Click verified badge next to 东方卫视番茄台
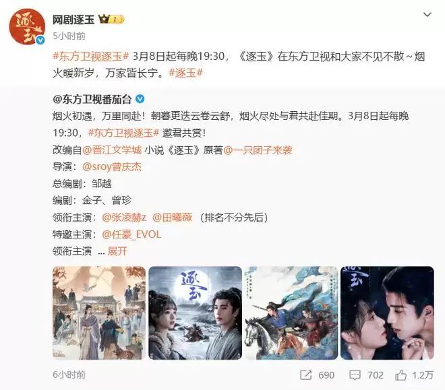This screenshot has height=390, width=445. [x=140, y=99]
